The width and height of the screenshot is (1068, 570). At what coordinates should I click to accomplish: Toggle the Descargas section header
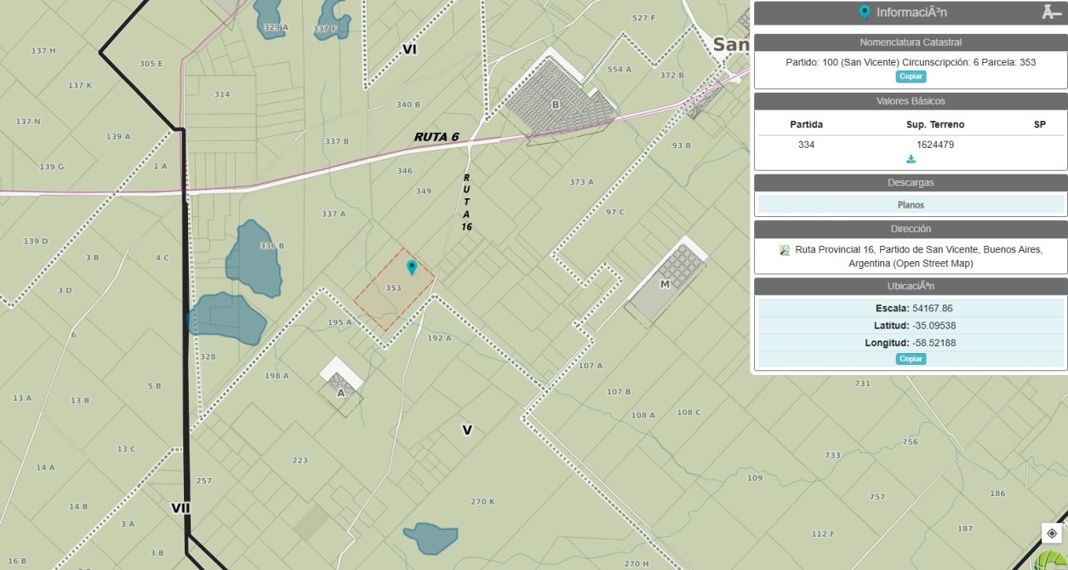(x=911, y=183)
